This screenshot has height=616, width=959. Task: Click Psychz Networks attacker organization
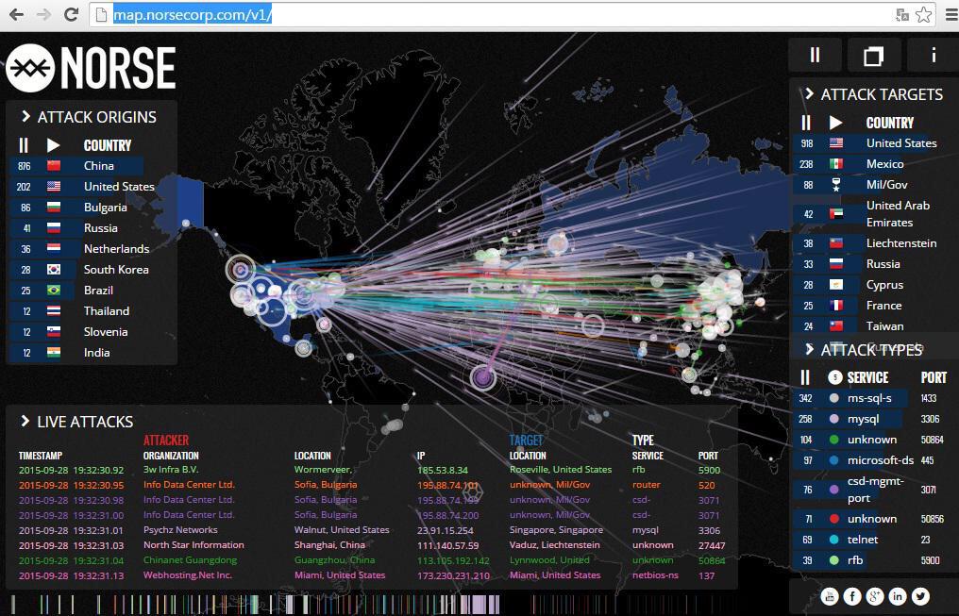tap(180, 530)
